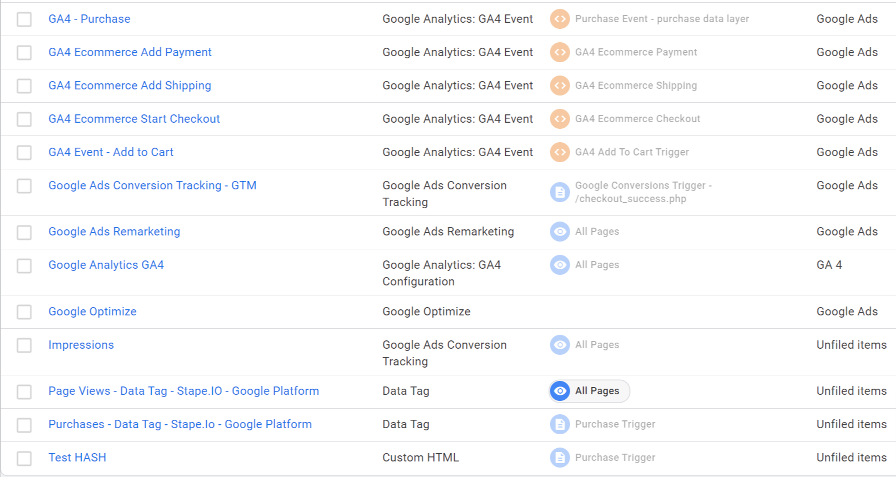896x477 pixels.
Task: Click the 'GA4 Ecommerce Shipping' trigger text
Action: [636, 86]
